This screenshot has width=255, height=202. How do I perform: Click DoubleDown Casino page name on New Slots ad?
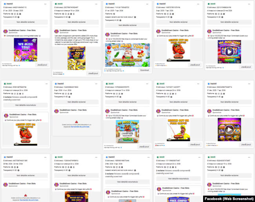[226, 110]
